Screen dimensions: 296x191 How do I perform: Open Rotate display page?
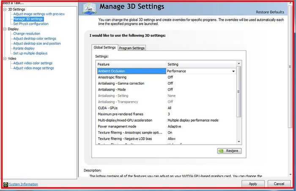(24, 48)
